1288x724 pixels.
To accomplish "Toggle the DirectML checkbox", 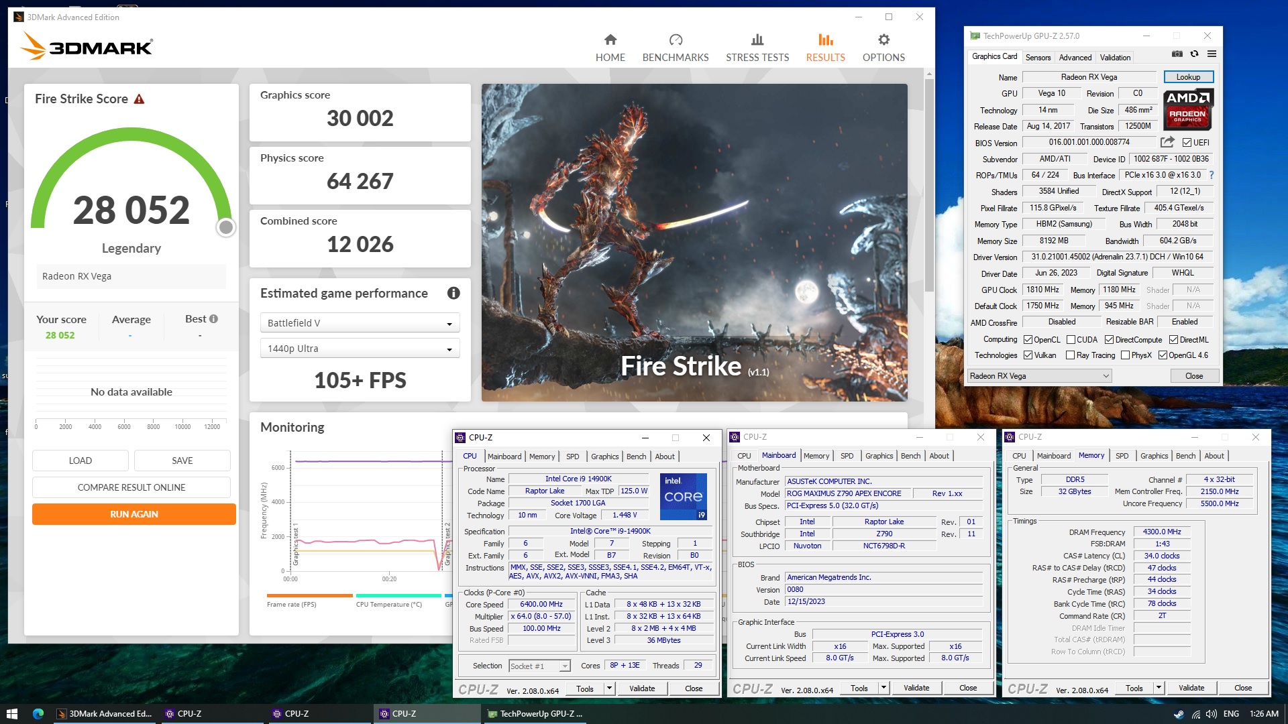I will tap(1173, 340).
